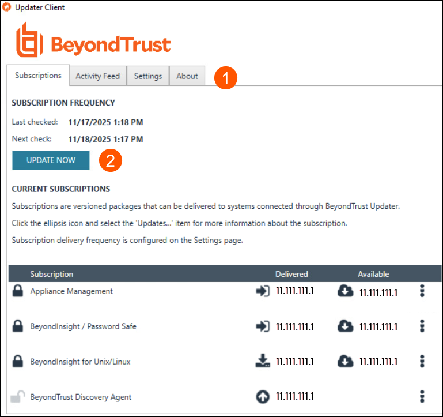Open the ellipsis menu for BeyondTrust Discovery Agent
443x417 pixels.
(x=422, y=397)
